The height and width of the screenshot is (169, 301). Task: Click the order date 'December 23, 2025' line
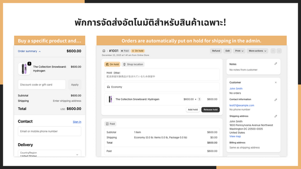click(126, 55)
